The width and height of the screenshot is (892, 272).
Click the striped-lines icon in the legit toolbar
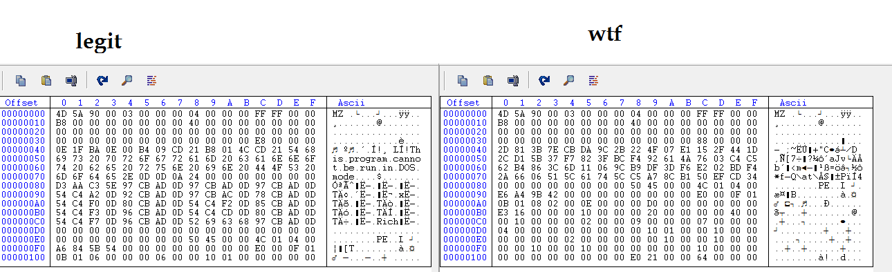pyautogui.click(x=151, y=80)
